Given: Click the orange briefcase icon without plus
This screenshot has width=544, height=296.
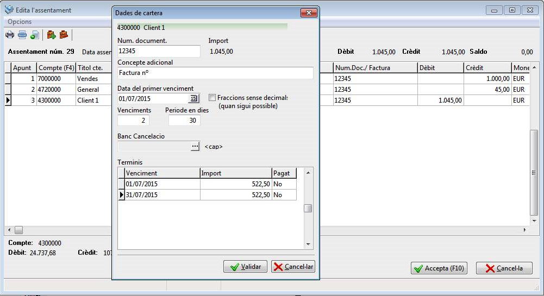Looking at the screenshot, I should tap(64, 35).
